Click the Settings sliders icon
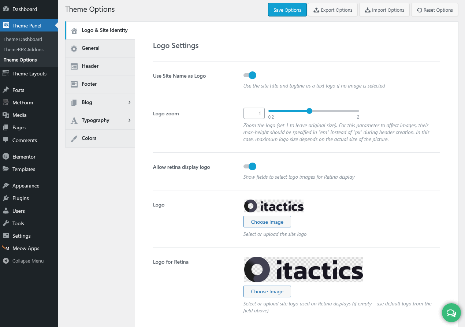Screen dimensions: 465x327 coord(6,236)
